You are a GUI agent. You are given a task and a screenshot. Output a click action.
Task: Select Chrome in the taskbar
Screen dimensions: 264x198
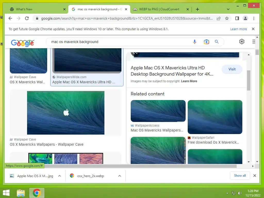(x=37, y=193)
